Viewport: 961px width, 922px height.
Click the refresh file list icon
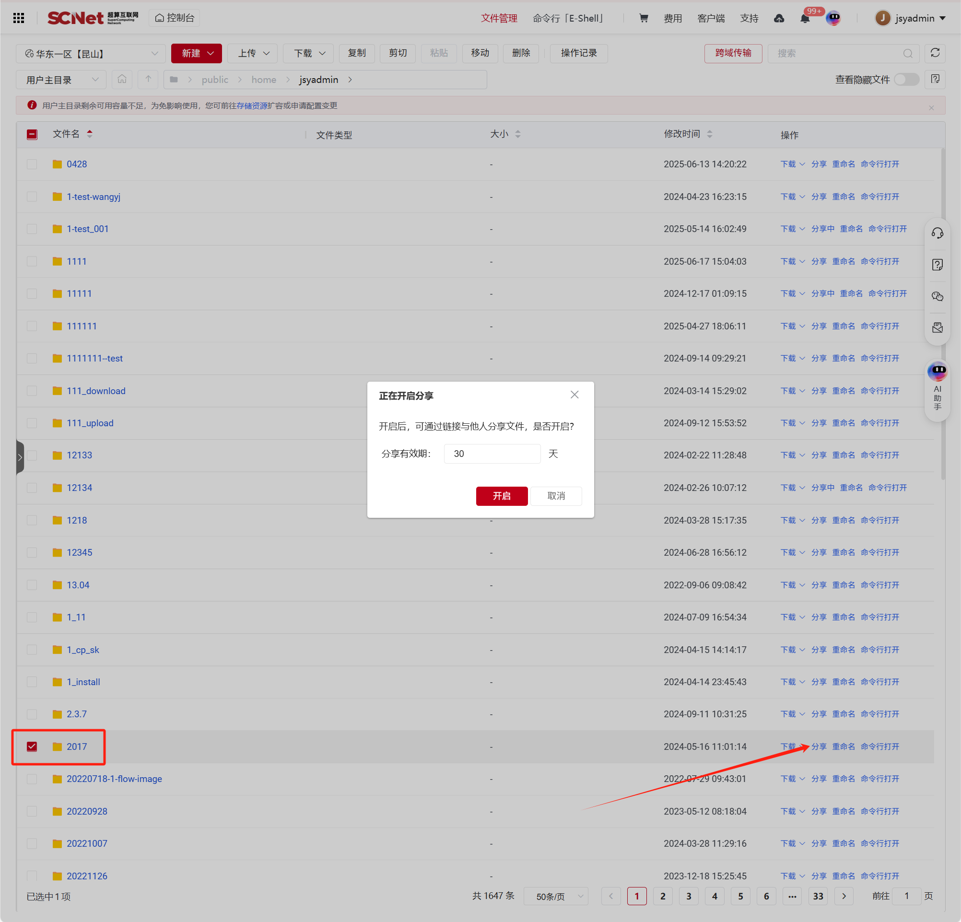click(x=935, y=53)
